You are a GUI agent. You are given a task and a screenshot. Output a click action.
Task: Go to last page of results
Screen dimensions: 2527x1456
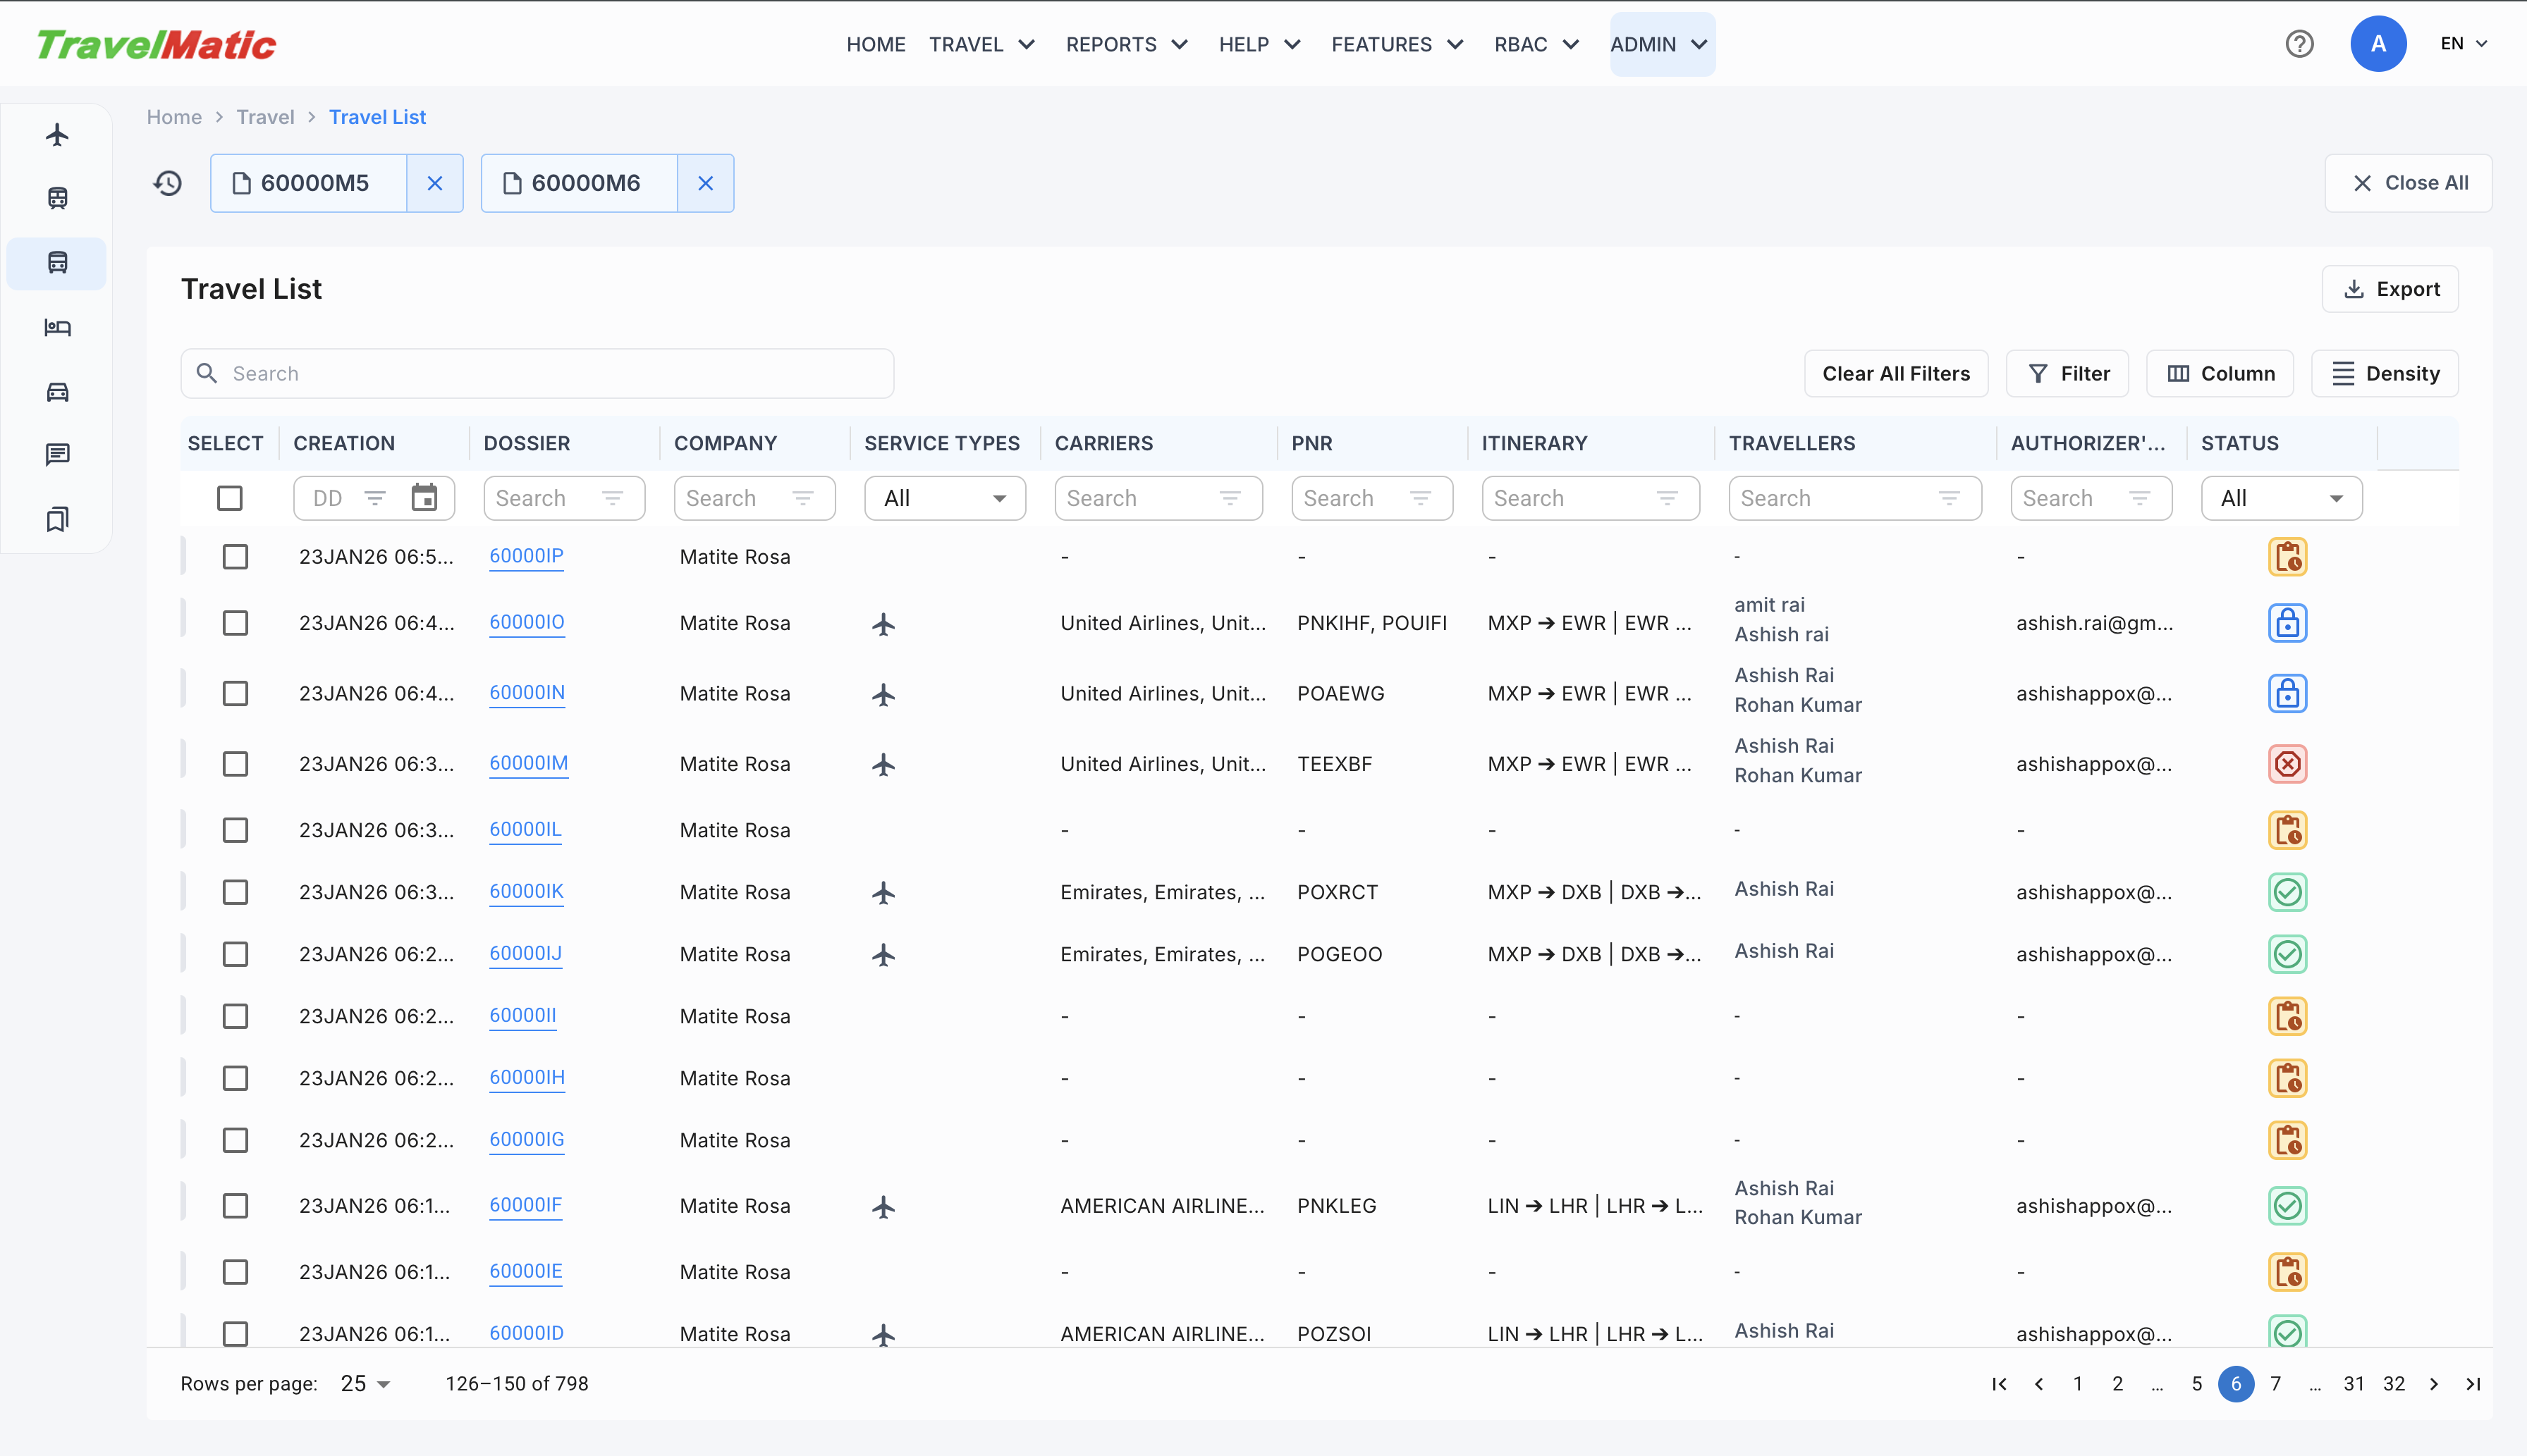(2473, 1384)
